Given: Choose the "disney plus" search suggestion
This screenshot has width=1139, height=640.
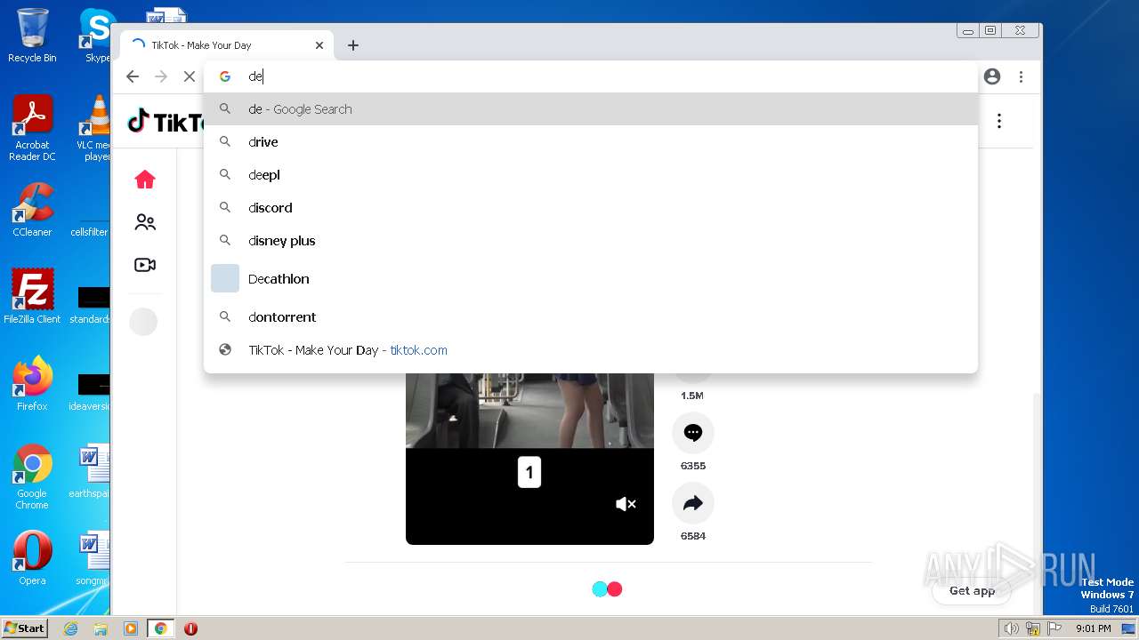Looking at the screenshot, I should (591, 241).
